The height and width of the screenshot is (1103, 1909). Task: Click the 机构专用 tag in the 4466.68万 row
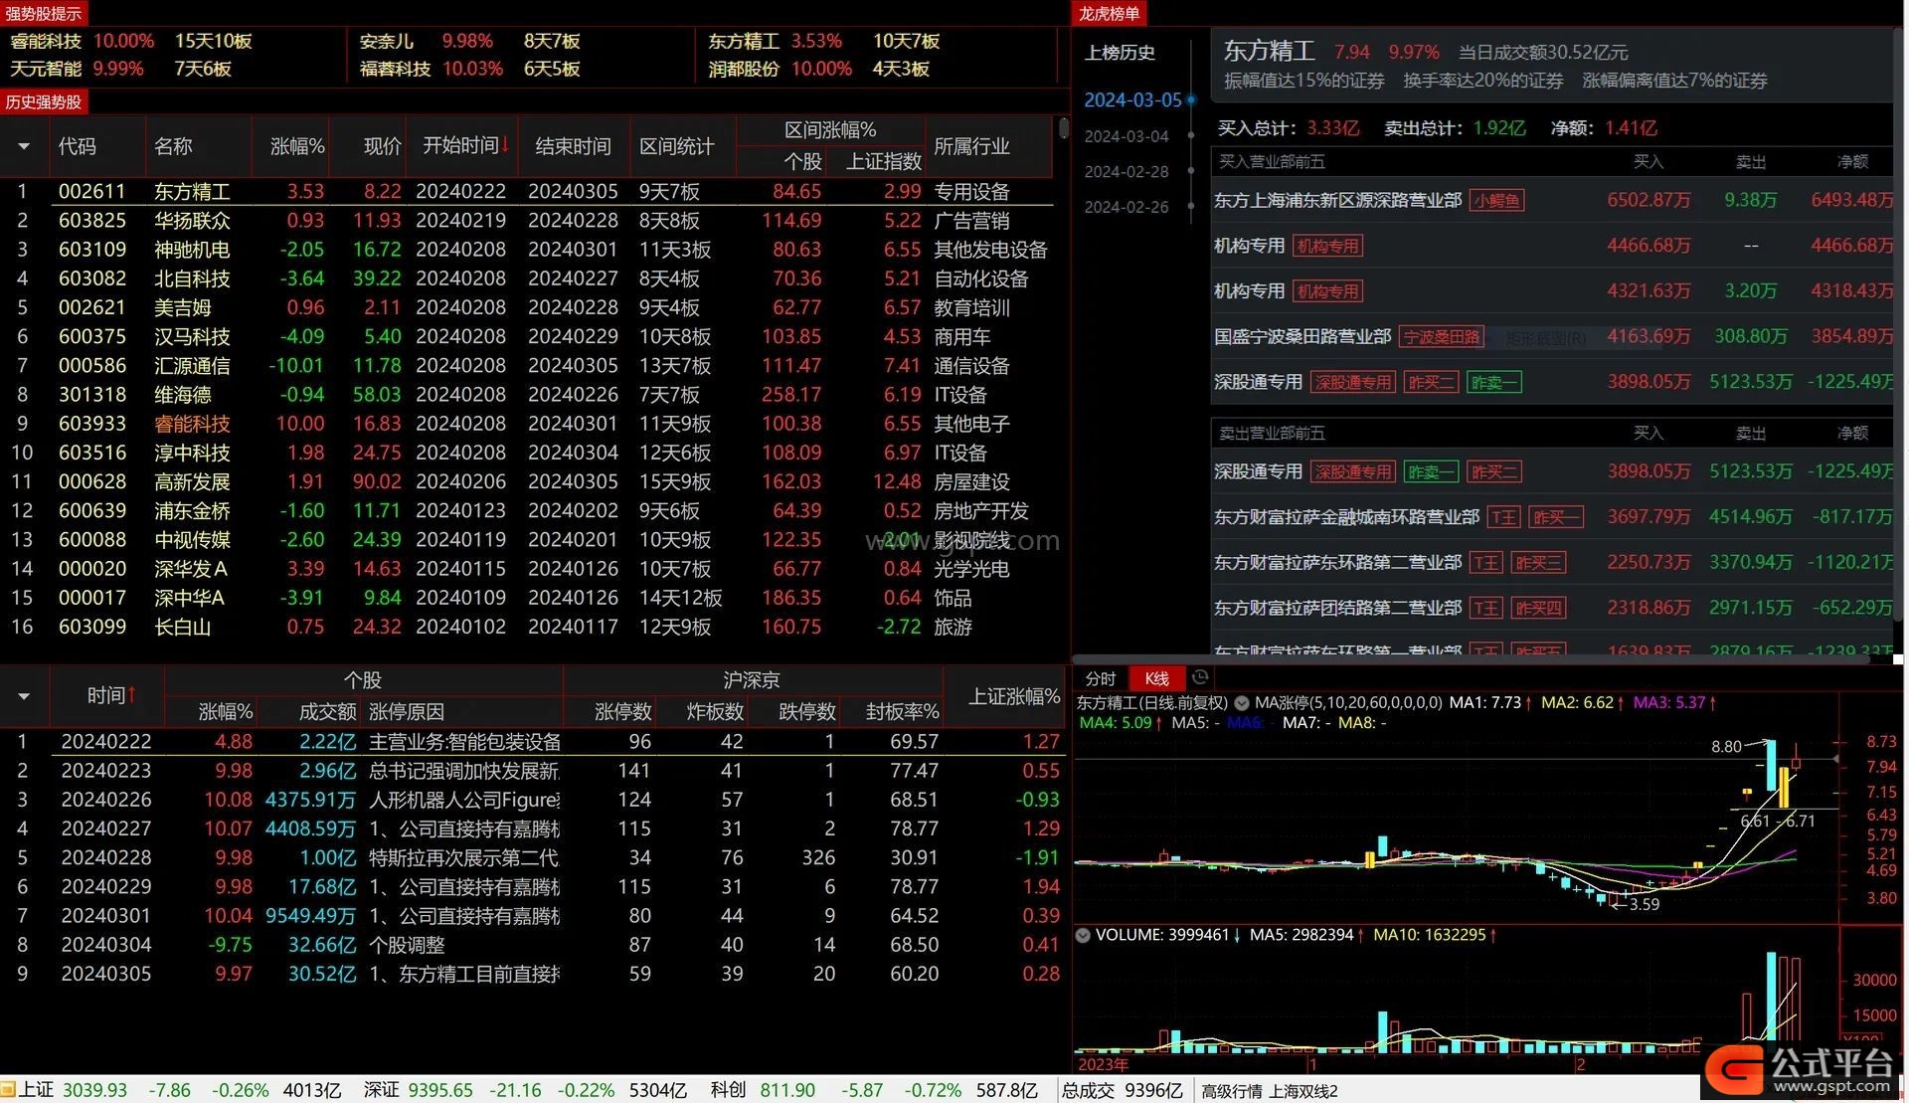click(x=1327, y=247)
